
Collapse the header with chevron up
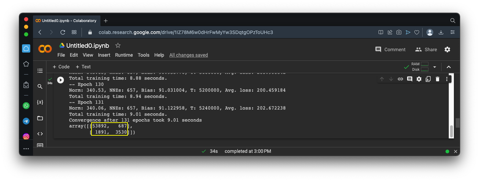[x=448, y=67]
